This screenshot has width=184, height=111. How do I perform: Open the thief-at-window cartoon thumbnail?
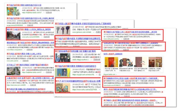click(63, 73)
